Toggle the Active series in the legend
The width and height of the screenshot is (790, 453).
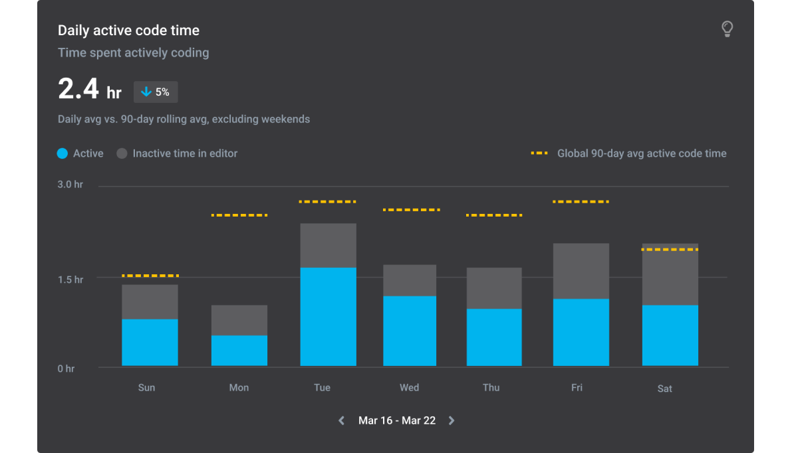point(80,153)
